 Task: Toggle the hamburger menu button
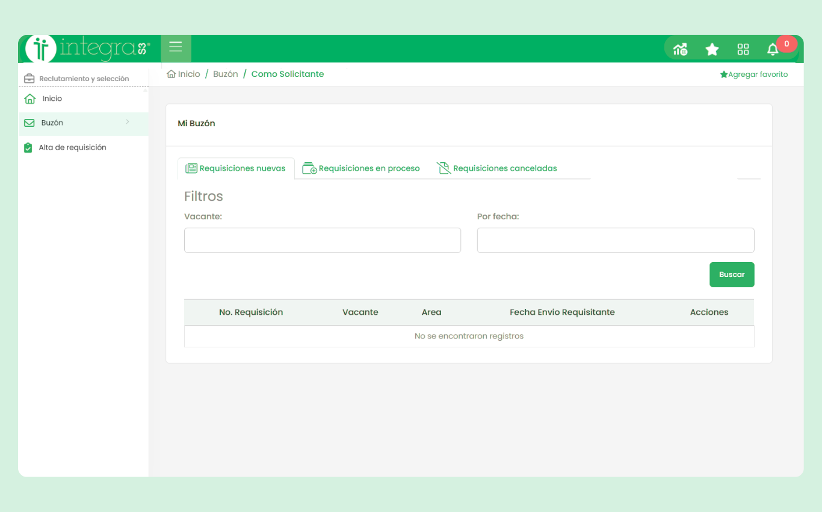(176, 48)
